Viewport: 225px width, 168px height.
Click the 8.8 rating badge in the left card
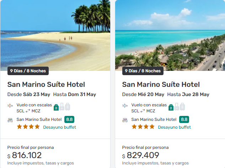(x=69, y=119)
